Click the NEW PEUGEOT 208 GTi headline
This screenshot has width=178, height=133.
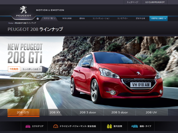25,53
